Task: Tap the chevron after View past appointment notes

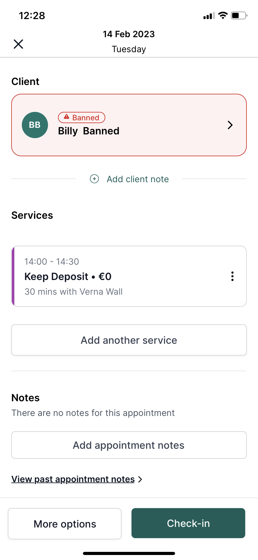Action: coord(140,479)
